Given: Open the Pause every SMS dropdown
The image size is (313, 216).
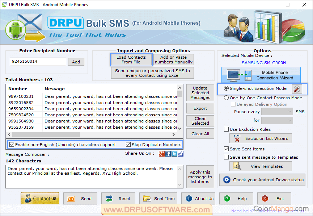Looking at the screenshot, I should pyautogui.click(x=277, y=112).
